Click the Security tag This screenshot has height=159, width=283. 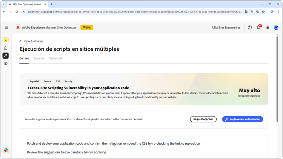pyautogui.click(x=68, y=81)
